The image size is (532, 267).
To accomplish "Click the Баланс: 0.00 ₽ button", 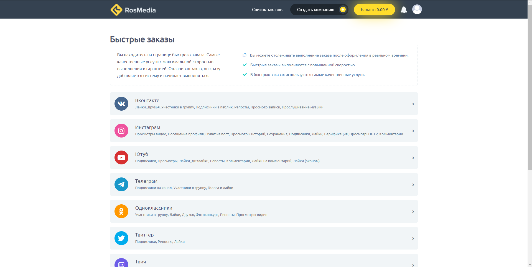I will 374,9.
